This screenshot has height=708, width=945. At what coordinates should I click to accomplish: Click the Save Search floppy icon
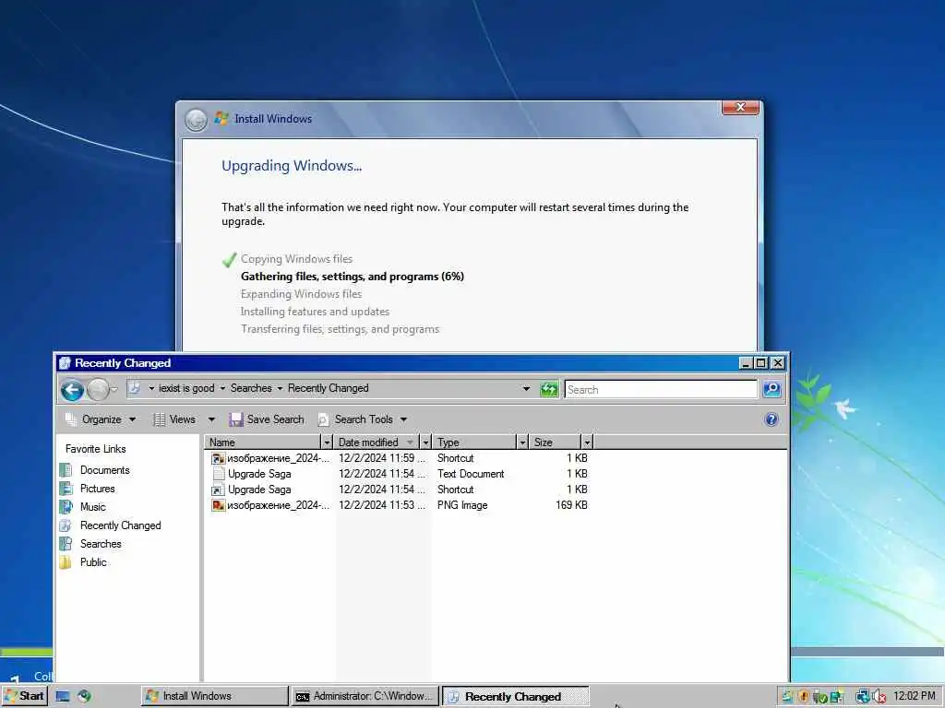pos(235,419)
